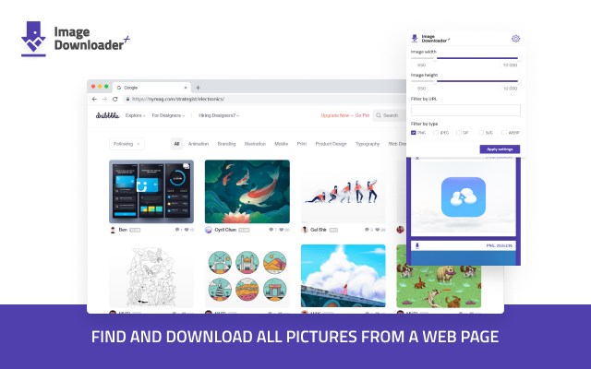Viewport: 591px width, 369px height.
Task: Click the padlock icon in the address bar
Action: [127, 99]
